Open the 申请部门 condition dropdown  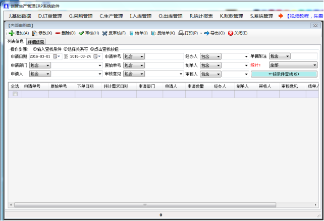pos(48,65)
